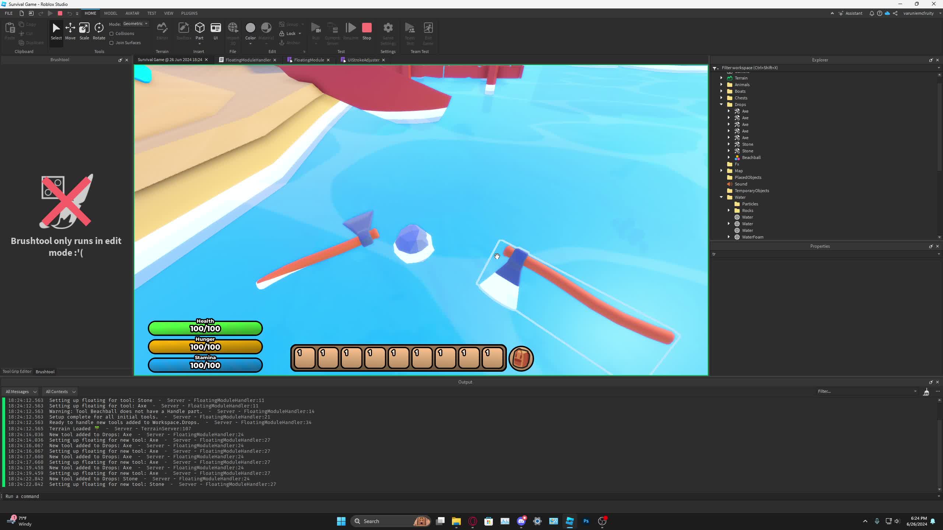The height and width of the screenshot is (530, 943).
Task: Collapse the Drops folder
Action: click(721, 105)
